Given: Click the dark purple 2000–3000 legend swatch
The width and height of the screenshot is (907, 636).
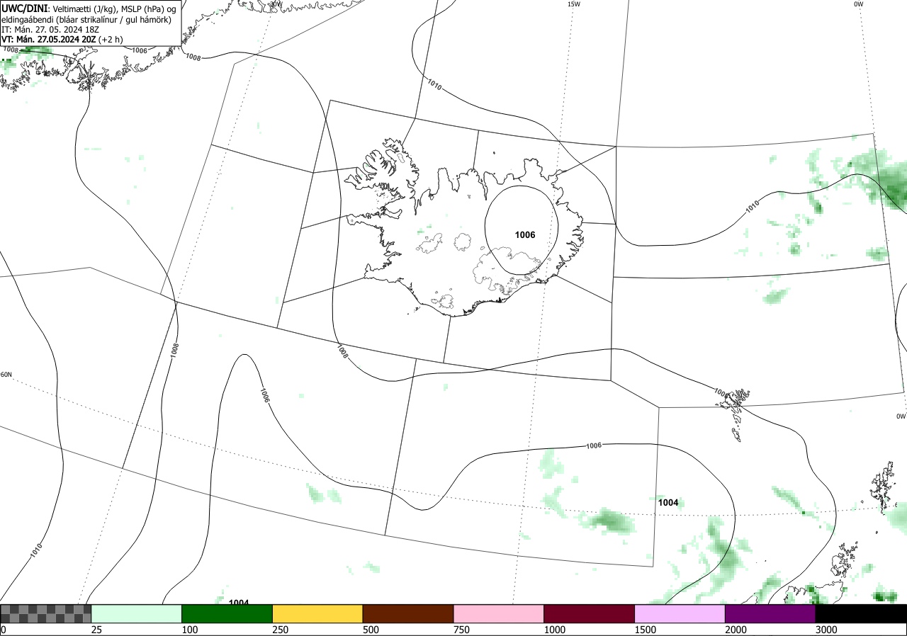Looking at the screenshot, I should pyautogui.click(x=770, y=613).
